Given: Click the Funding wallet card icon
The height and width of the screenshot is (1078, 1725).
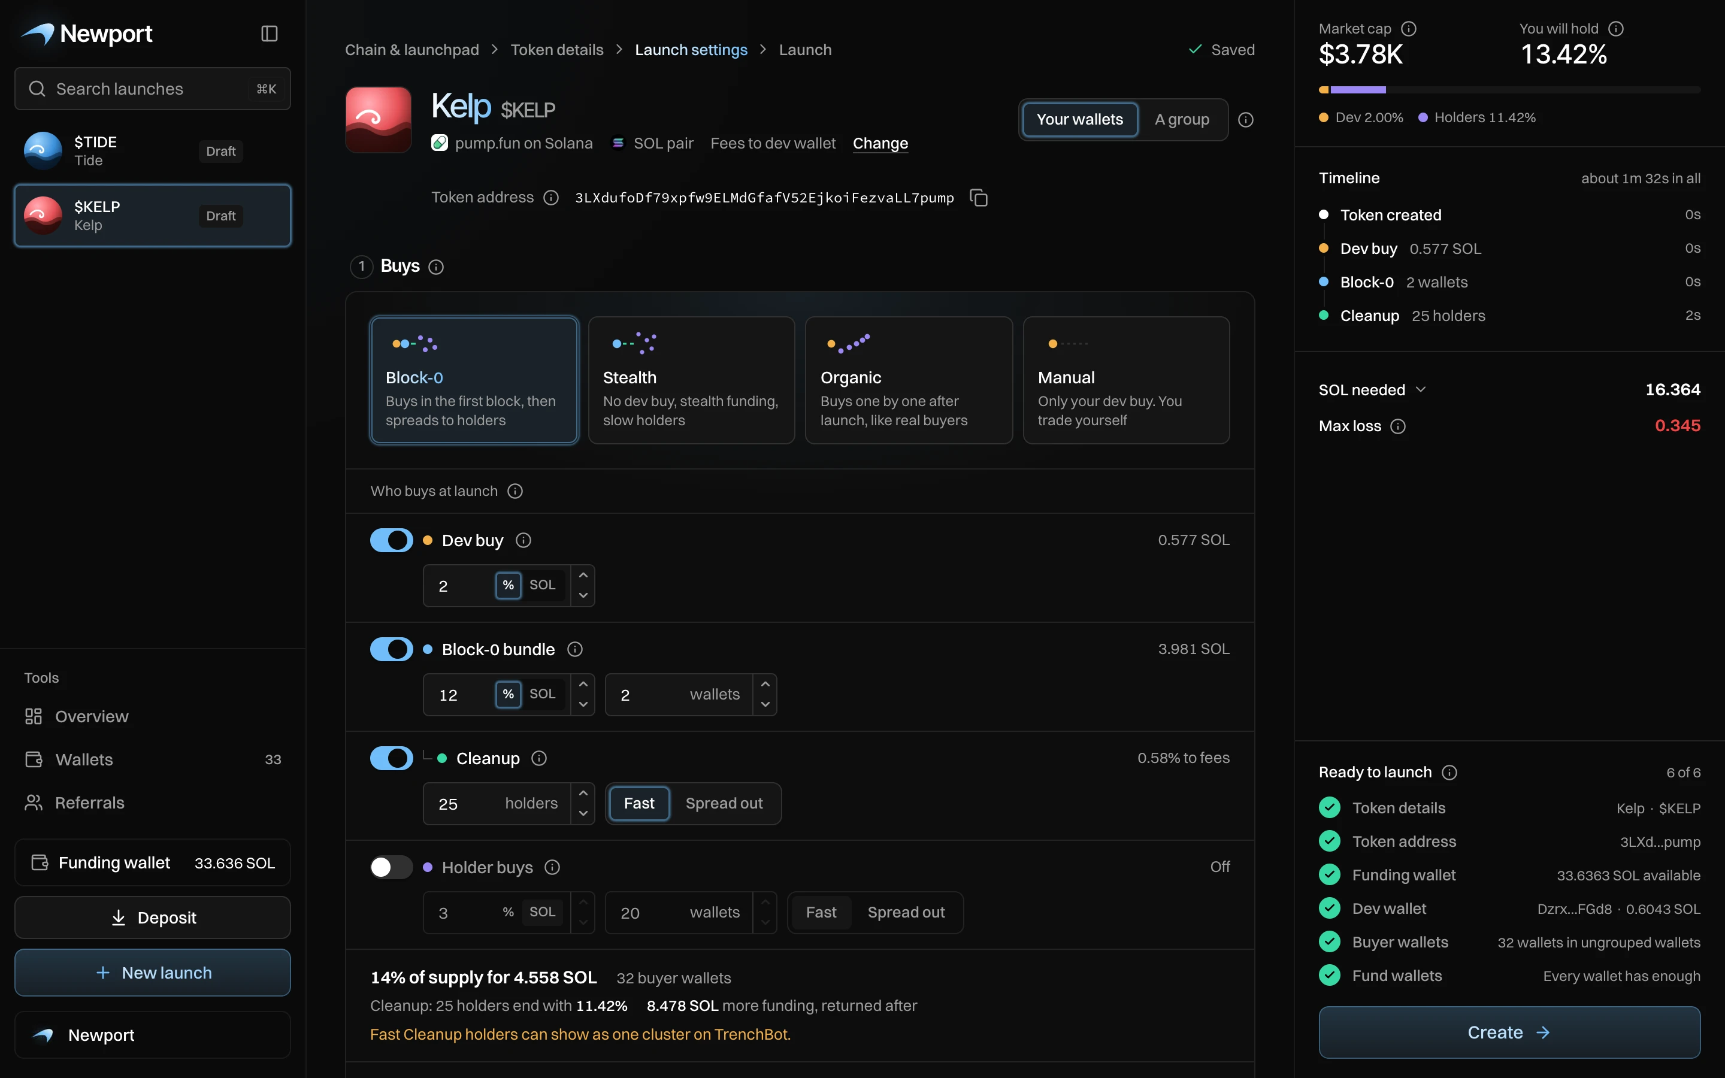Looking at the screenshot, I should pos(40,862).
